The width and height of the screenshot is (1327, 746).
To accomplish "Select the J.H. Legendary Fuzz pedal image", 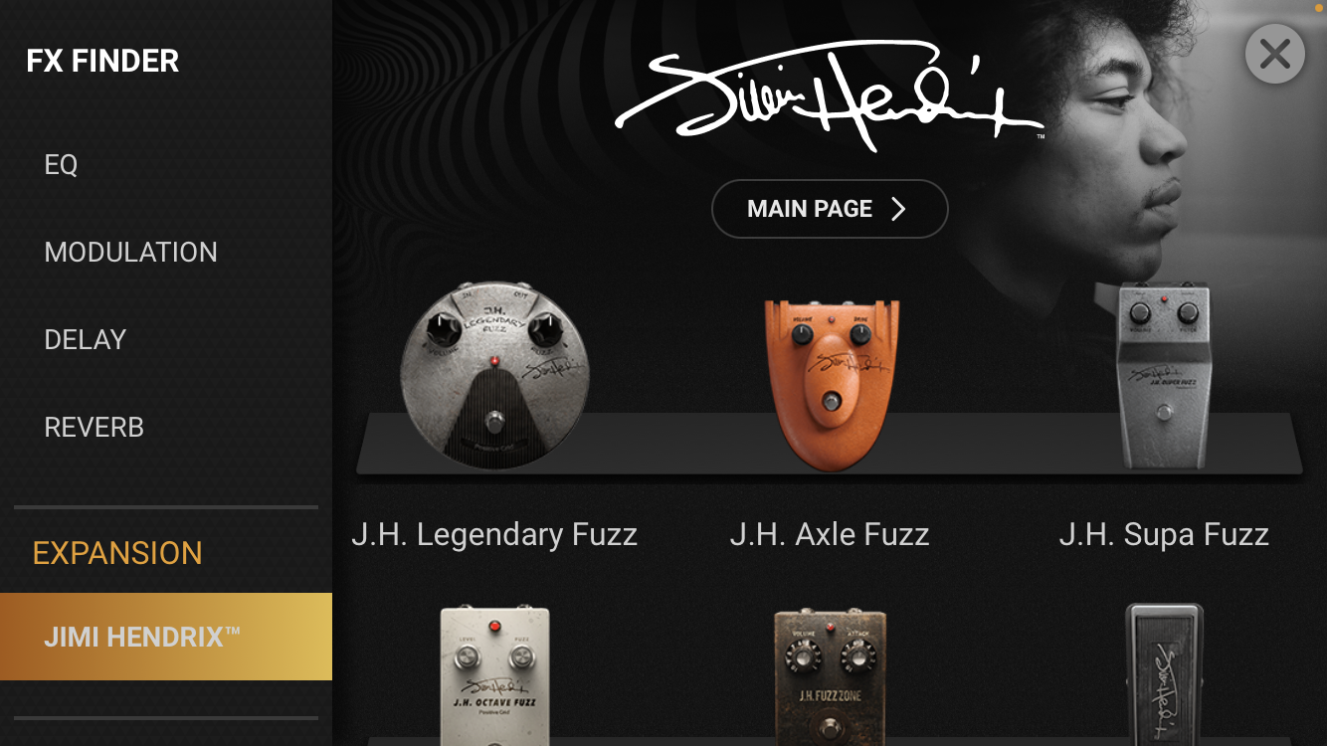I will tap(494, 375).
